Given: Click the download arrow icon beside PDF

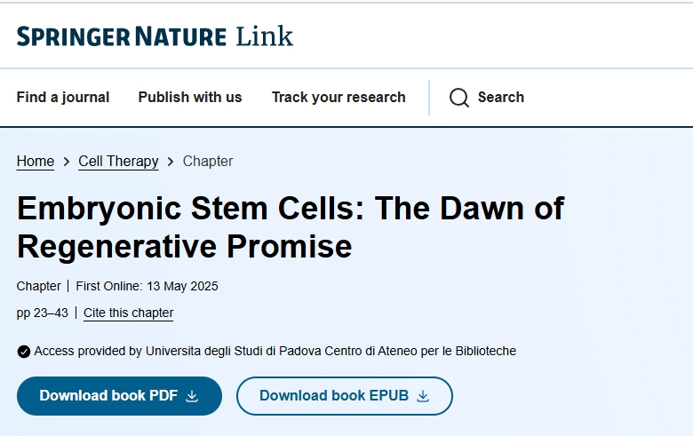Looking at the screenshot, I should coord(192,396).
